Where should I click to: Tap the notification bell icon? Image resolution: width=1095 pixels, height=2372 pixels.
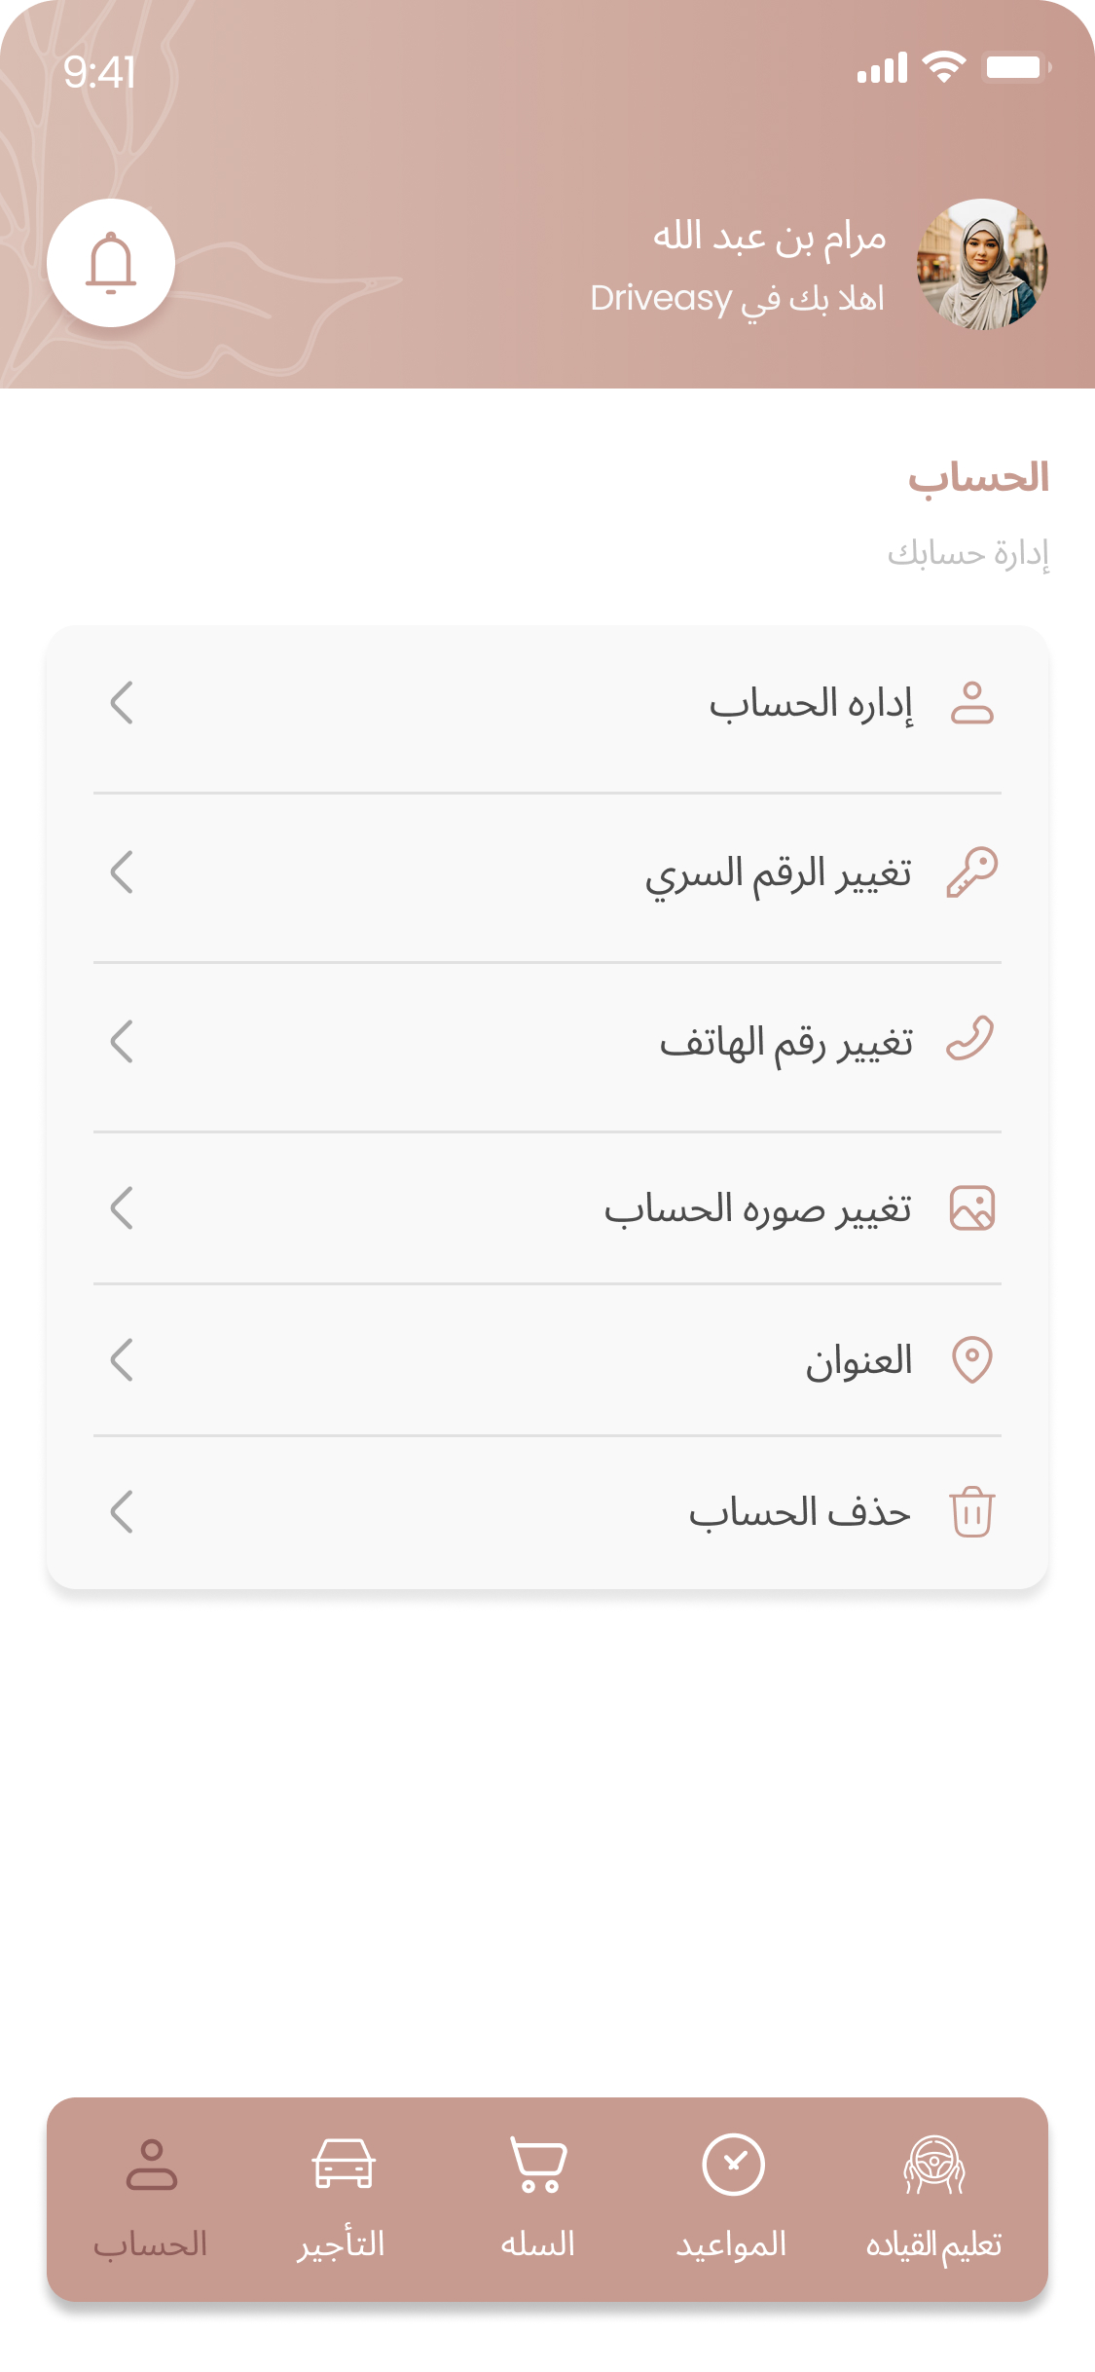pyautogui.click(x=111, y=263)
